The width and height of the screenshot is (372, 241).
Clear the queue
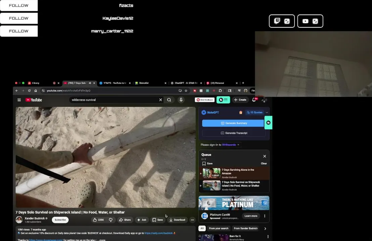point(264,163)
